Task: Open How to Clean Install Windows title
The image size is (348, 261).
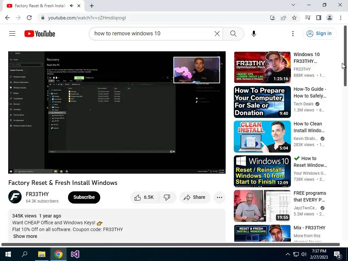Action: [309, 127]
